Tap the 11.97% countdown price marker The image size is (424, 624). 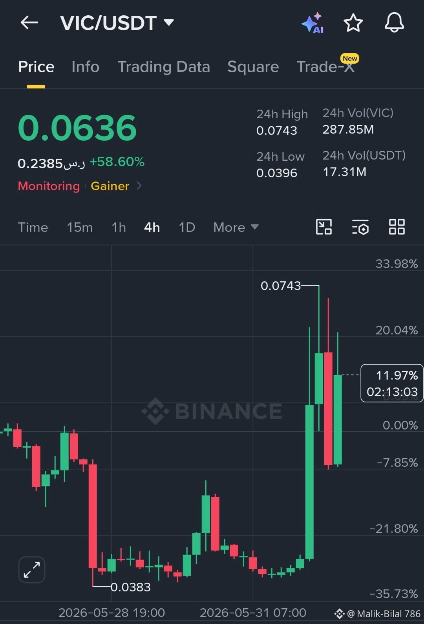point(392,383)
